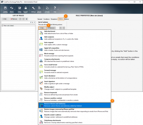Move the action down in actions list
This screenshot has height=125, width=143.
(64, 28)
